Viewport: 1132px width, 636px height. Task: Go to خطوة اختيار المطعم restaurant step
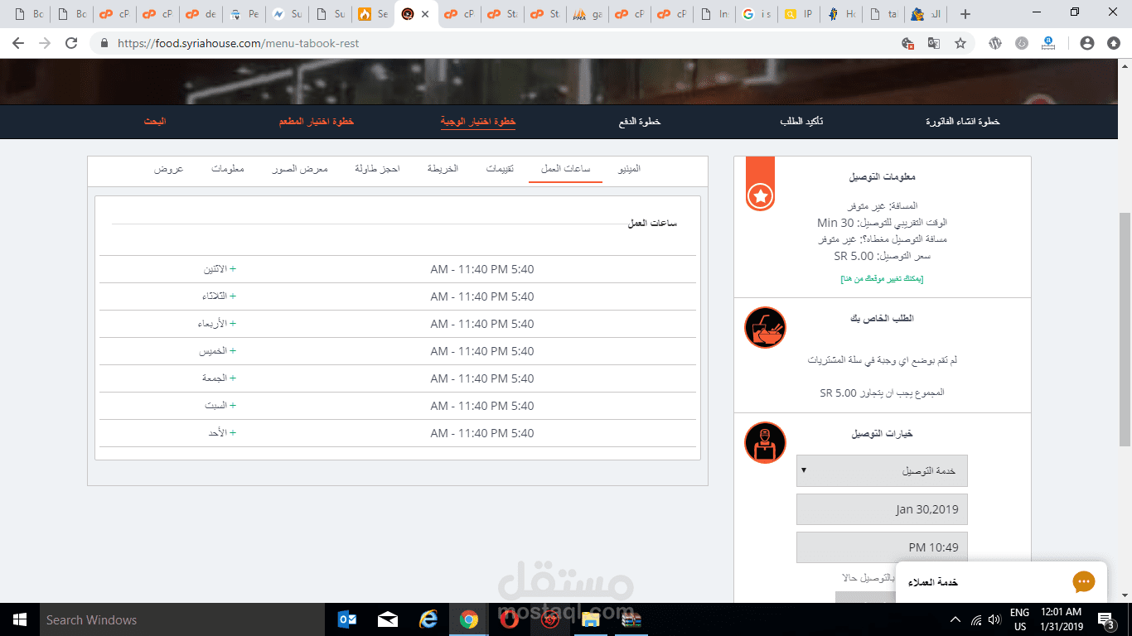click(x=316, y=122)
